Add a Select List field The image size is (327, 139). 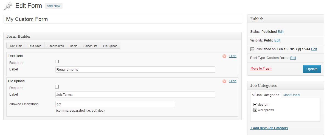pyautogui.click(x=90, y=46)
